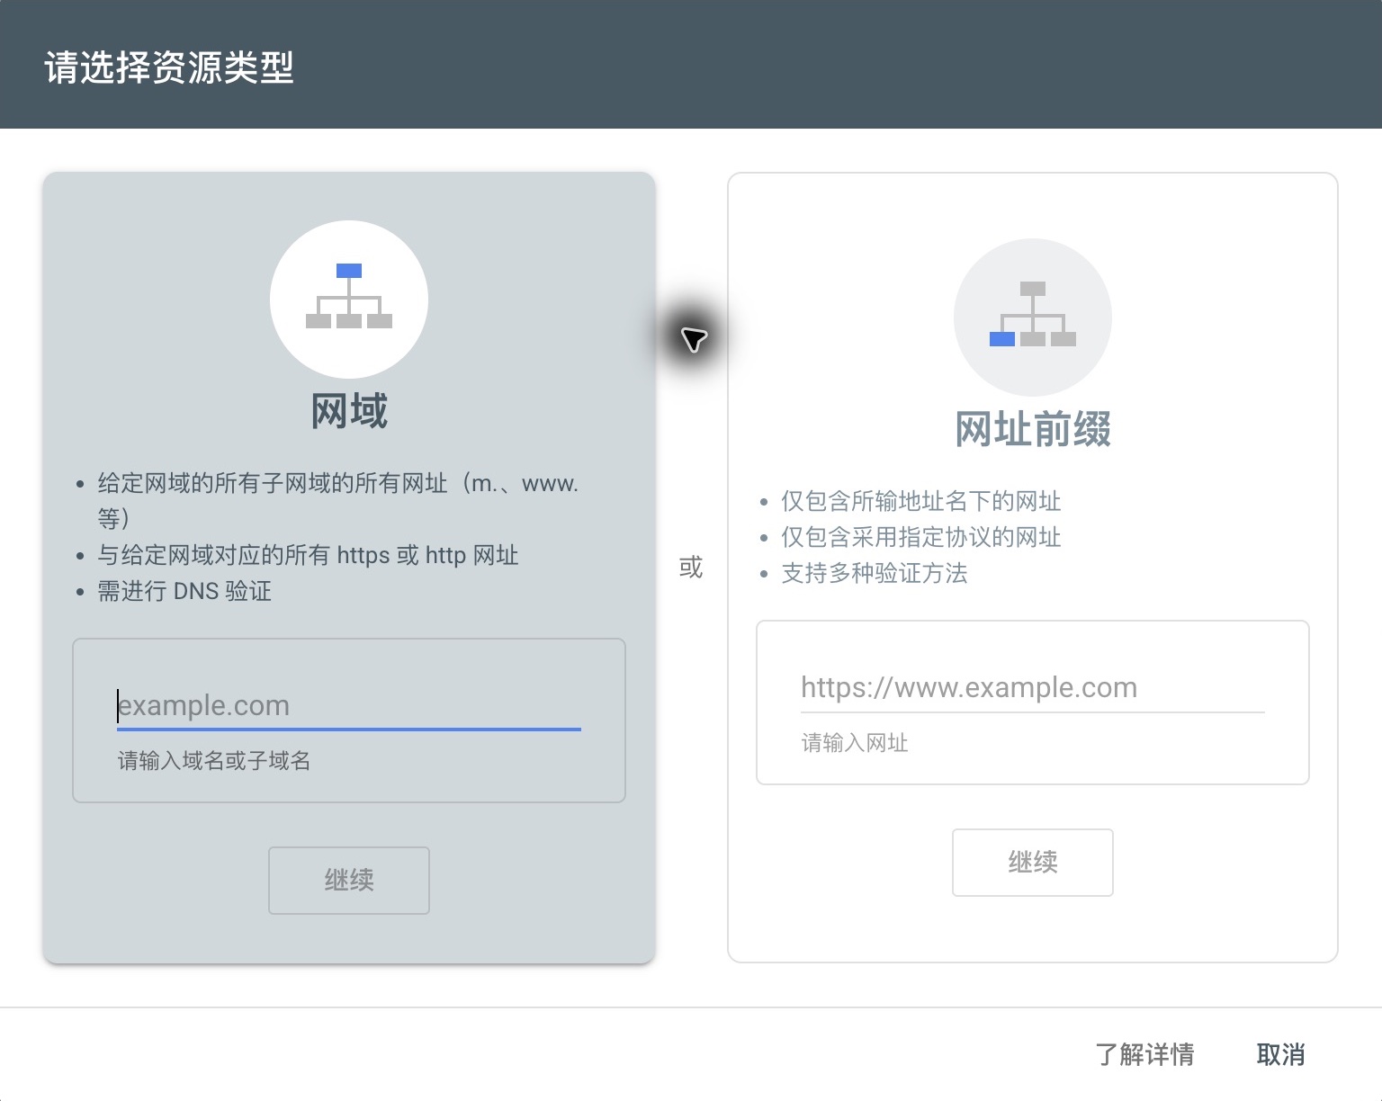
Task: Cancel the dialog with 取消
Action: click(x=1281, y=1054)
